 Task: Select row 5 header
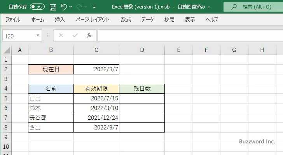click(6, 98)
